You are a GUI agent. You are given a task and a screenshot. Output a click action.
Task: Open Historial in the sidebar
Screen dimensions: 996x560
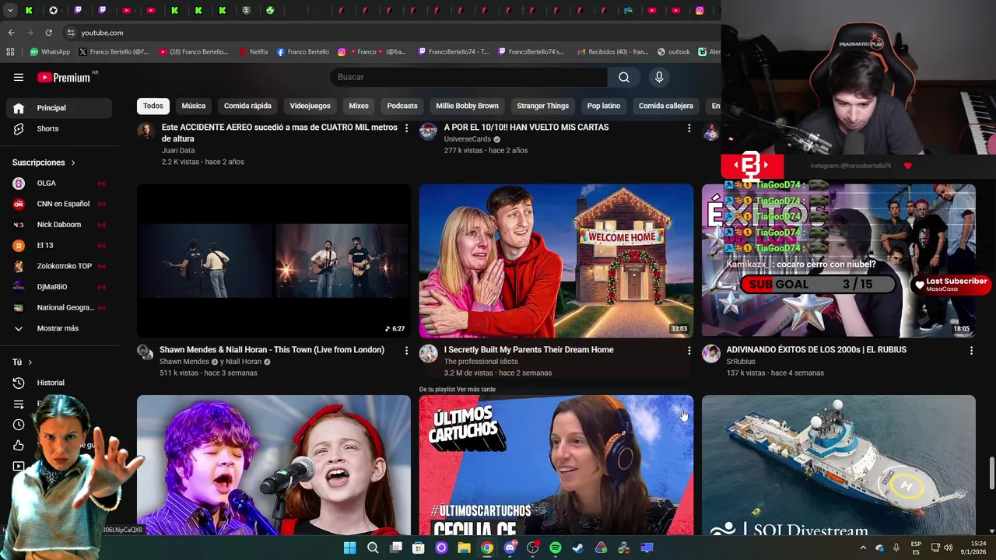pos(59,383)
